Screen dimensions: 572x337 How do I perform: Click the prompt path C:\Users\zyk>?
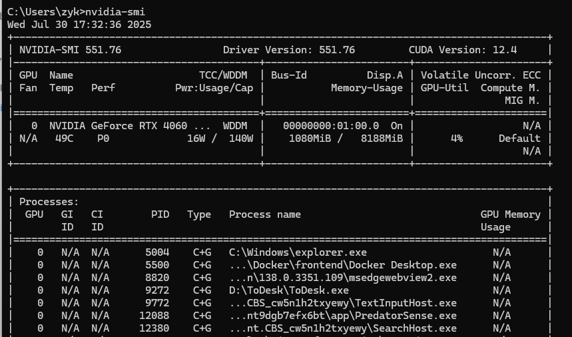(46, 12)
